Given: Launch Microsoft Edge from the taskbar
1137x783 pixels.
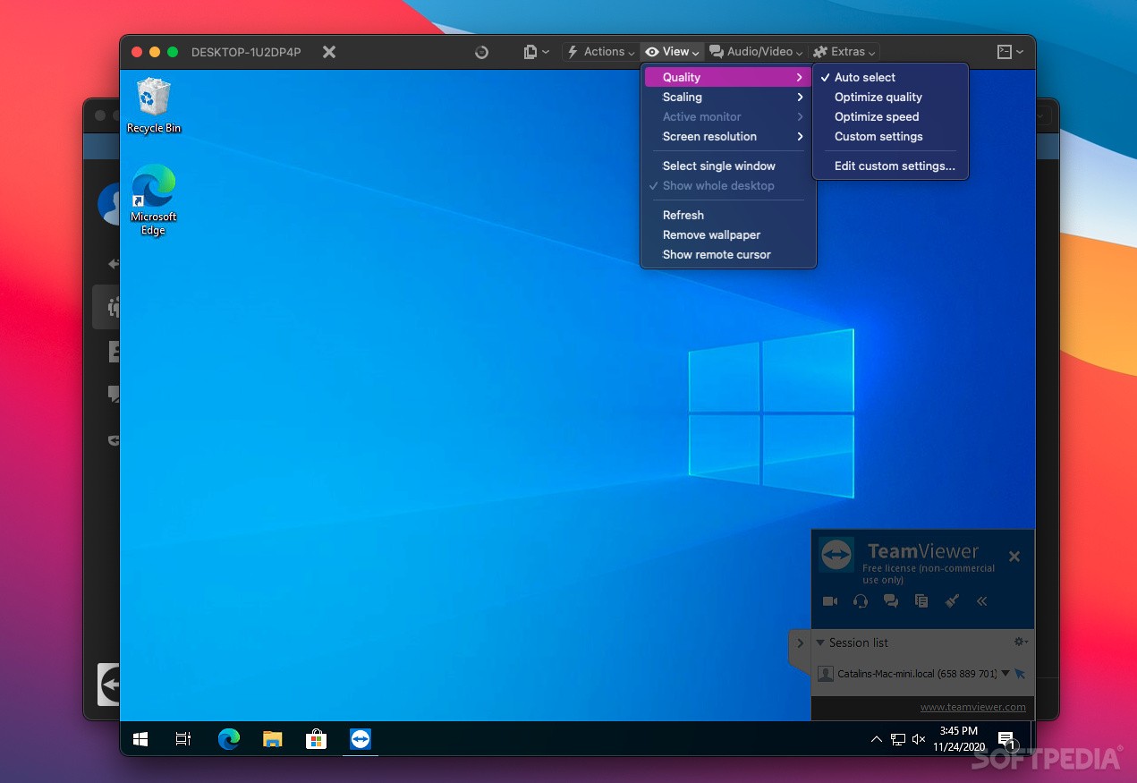Looking at the screenshot, I should (229, 739).
